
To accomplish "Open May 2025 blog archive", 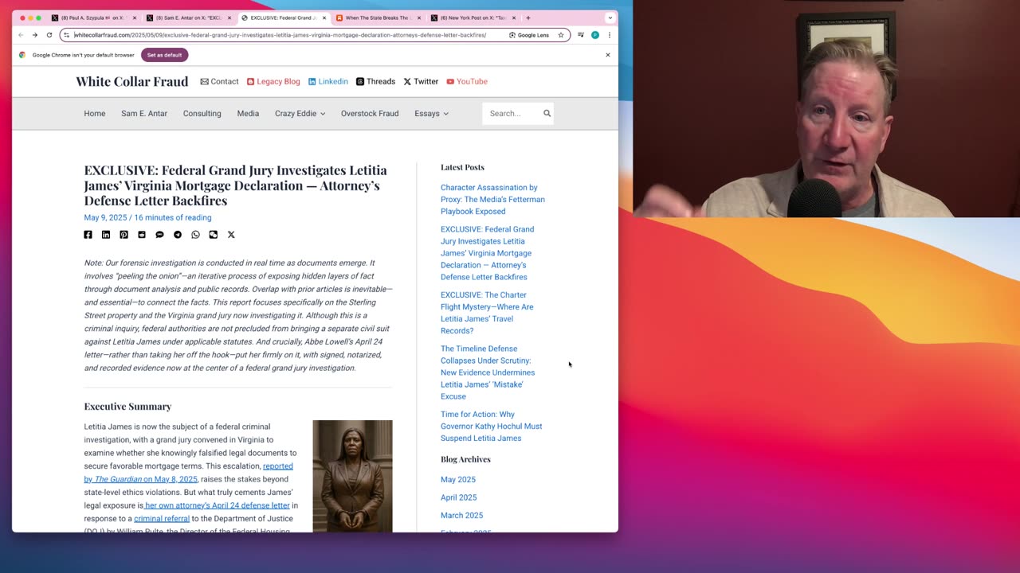I will pos(458,480).
